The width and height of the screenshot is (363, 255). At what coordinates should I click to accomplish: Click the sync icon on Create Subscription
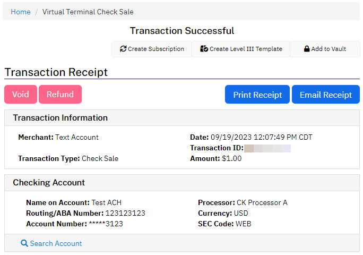click(123, 49)
